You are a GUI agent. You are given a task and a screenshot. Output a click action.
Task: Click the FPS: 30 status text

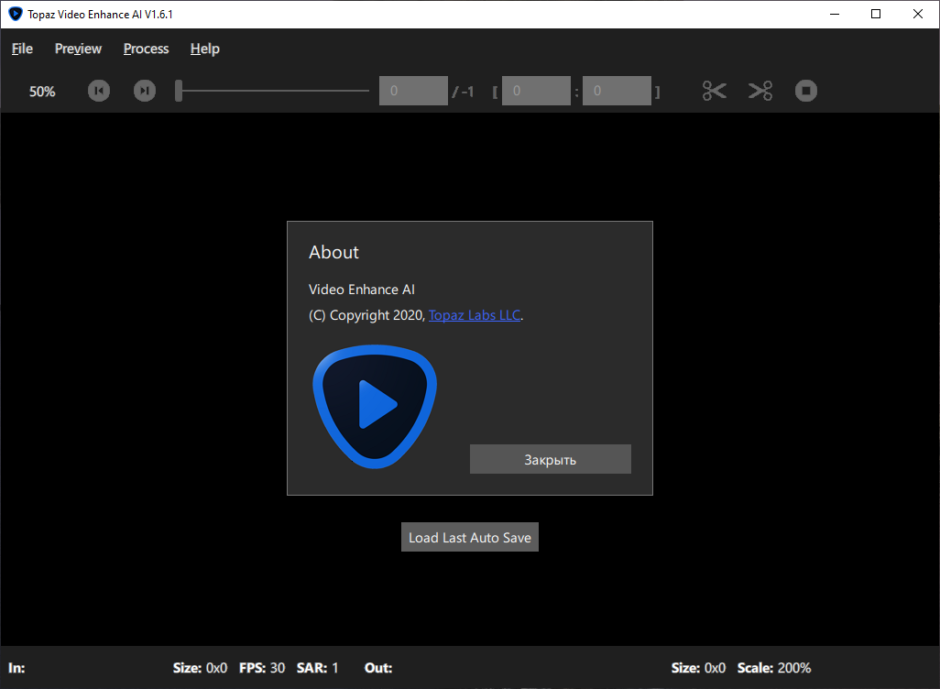tap(262, 668)
